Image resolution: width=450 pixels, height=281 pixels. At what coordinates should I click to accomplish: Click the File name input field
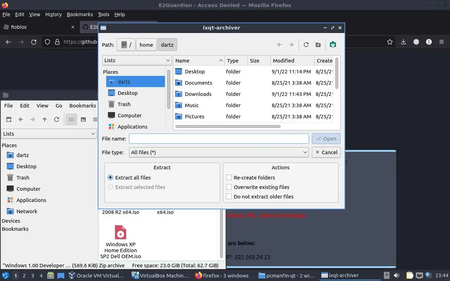219,139
